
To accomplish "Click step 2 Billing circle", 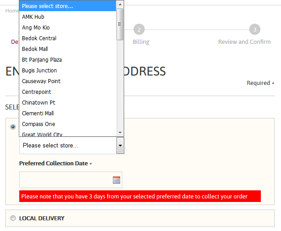I will click(139, 29).
